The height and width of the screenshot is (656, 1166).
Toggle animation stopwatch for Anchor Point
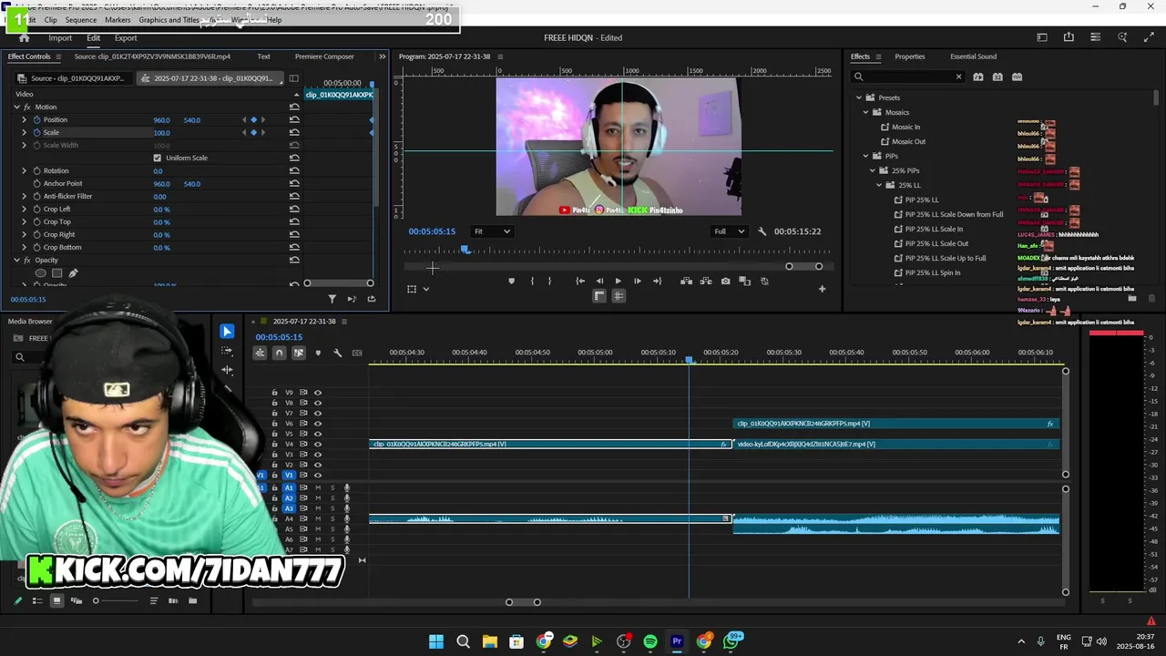click(x=36, y=184)
